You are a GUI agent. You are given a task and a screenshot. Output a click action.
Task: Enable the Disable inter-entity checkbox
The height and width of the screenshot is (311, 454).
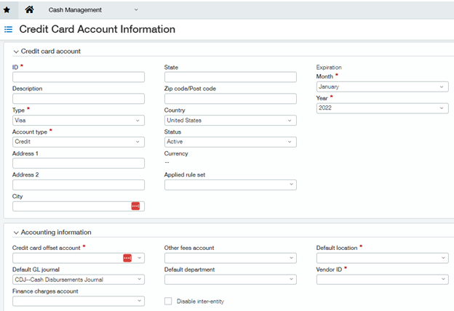[x=168, y=301]
